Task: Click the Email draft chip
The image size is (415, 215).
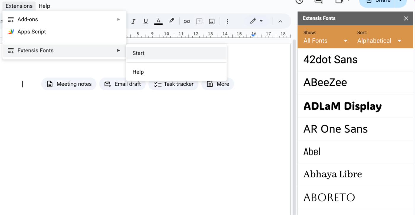Action: coord(122,84)
